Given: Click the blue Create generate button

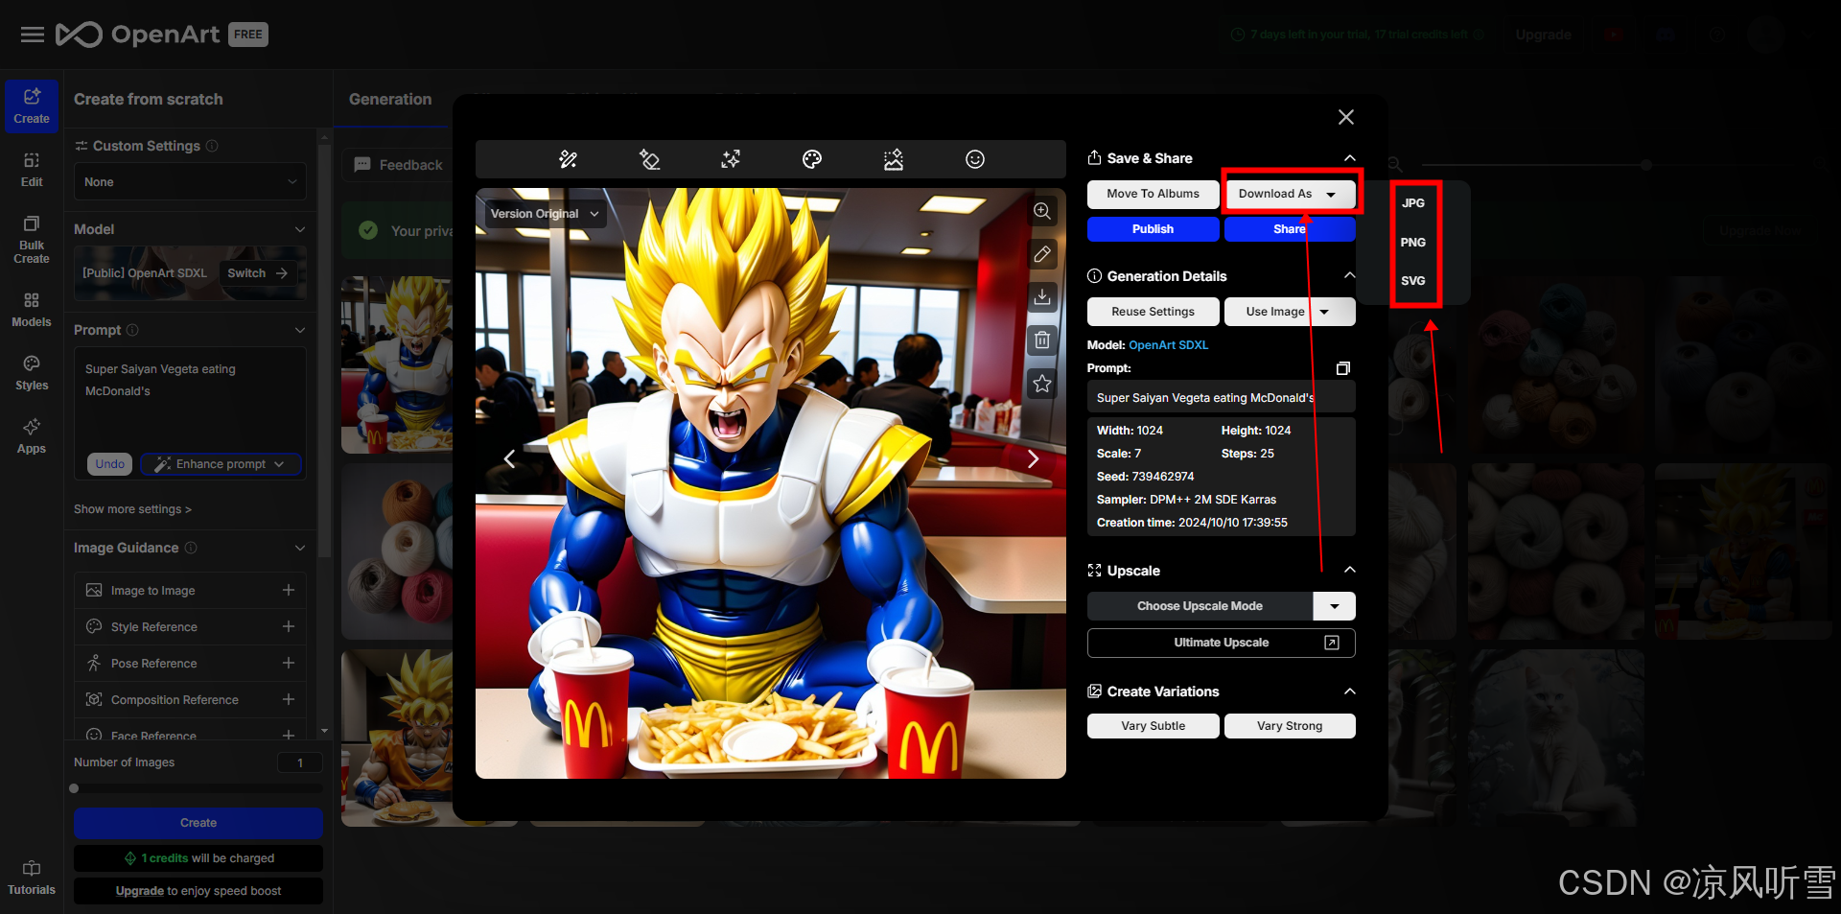Looking at the screenshot, I should (x=198, y=823).
